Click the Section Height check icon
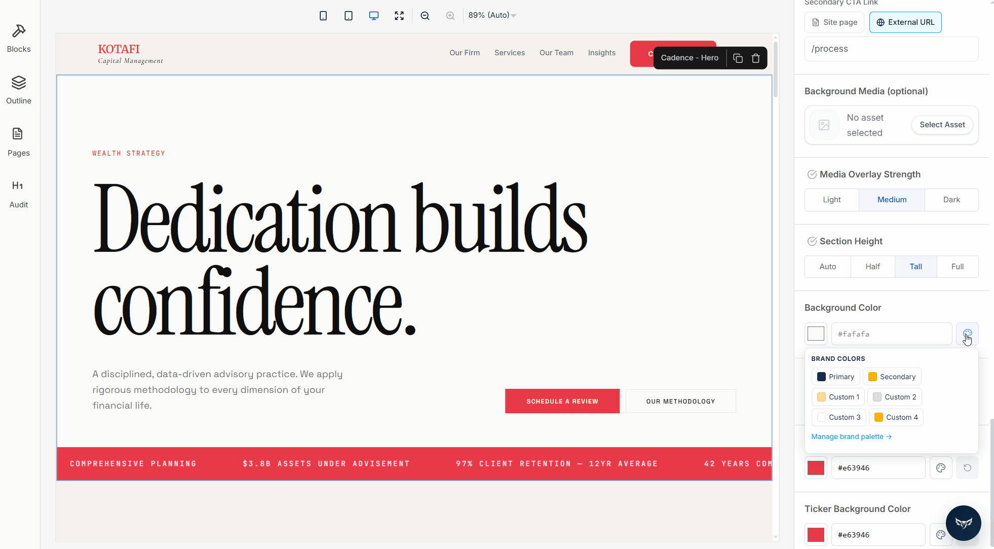 [812, 241]
